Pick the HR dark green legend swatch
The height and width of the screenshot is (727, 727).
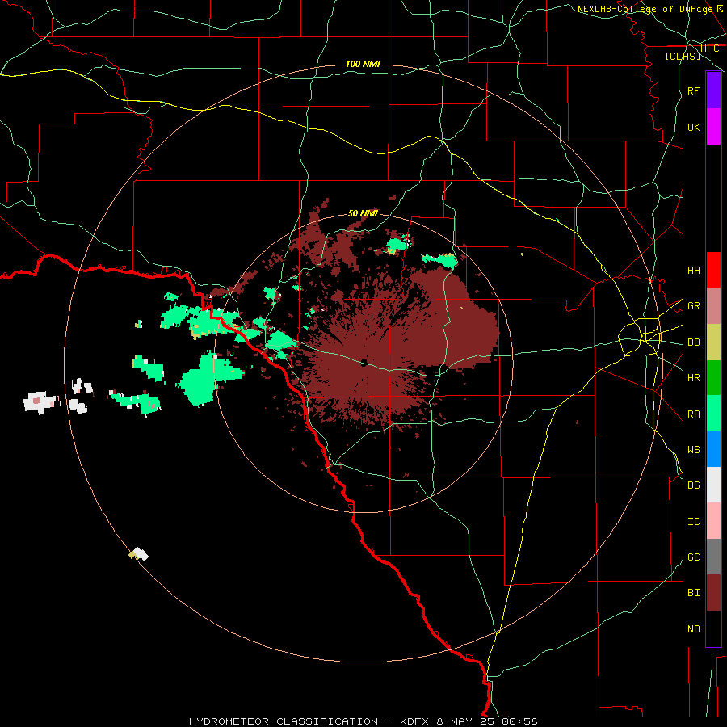click(713, 378)
